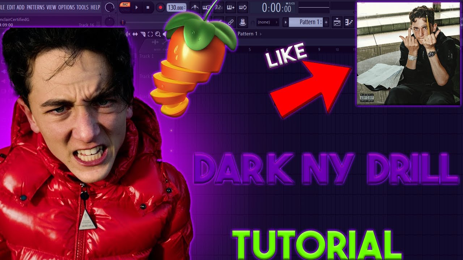Click the timeline bar number 5

coord(250,49)
